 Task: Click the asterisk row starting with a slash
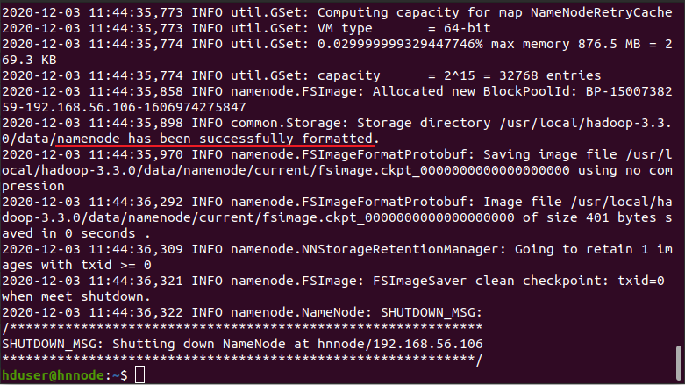pos(241,328)
